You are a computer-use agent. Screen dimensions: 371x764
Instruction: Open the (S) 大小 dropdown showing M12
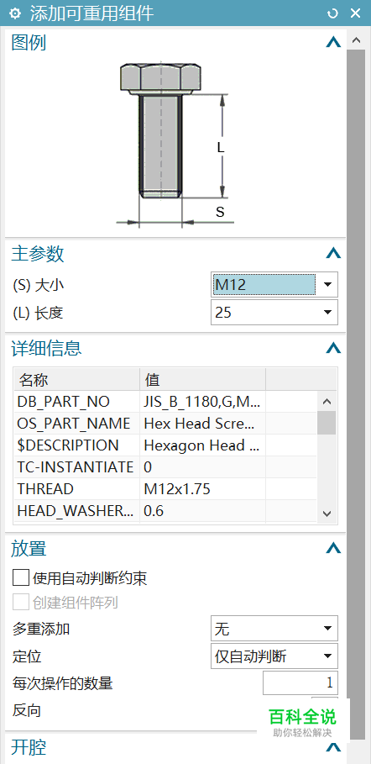click(274, 285)
